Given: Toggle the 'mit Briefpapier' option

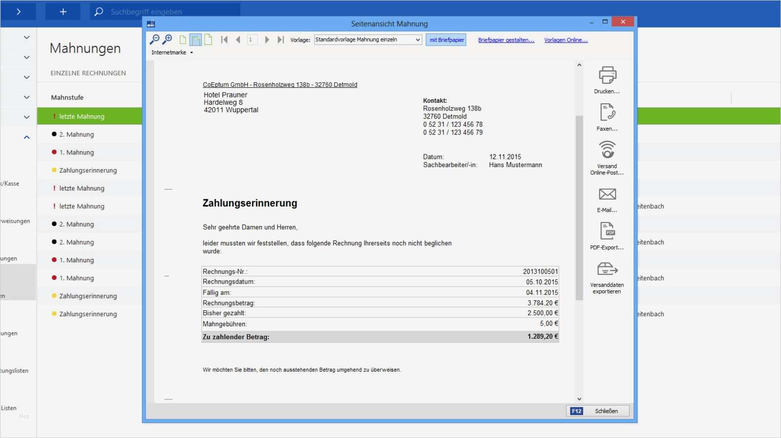Looking at the screenshot, I should click(446, 40).
